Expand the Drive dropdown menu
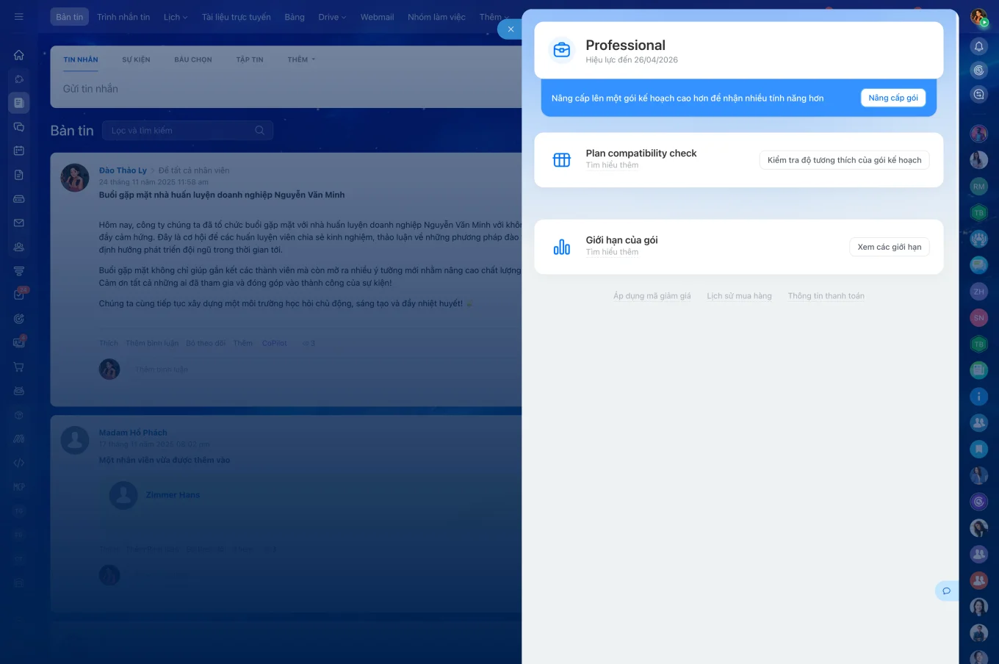This screenshot has width=999, height=664. 332,17
